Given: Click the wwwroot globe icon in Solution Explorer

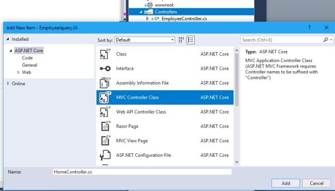Looking at the screenshot, I should 150,5.
